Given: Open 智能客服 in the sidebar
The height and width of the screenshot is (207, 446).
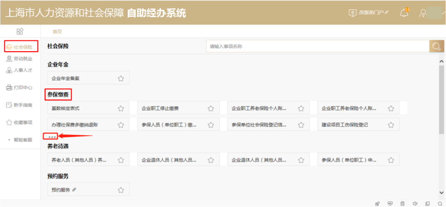Looking at the screenshot, I should click(x=21, y=140).
